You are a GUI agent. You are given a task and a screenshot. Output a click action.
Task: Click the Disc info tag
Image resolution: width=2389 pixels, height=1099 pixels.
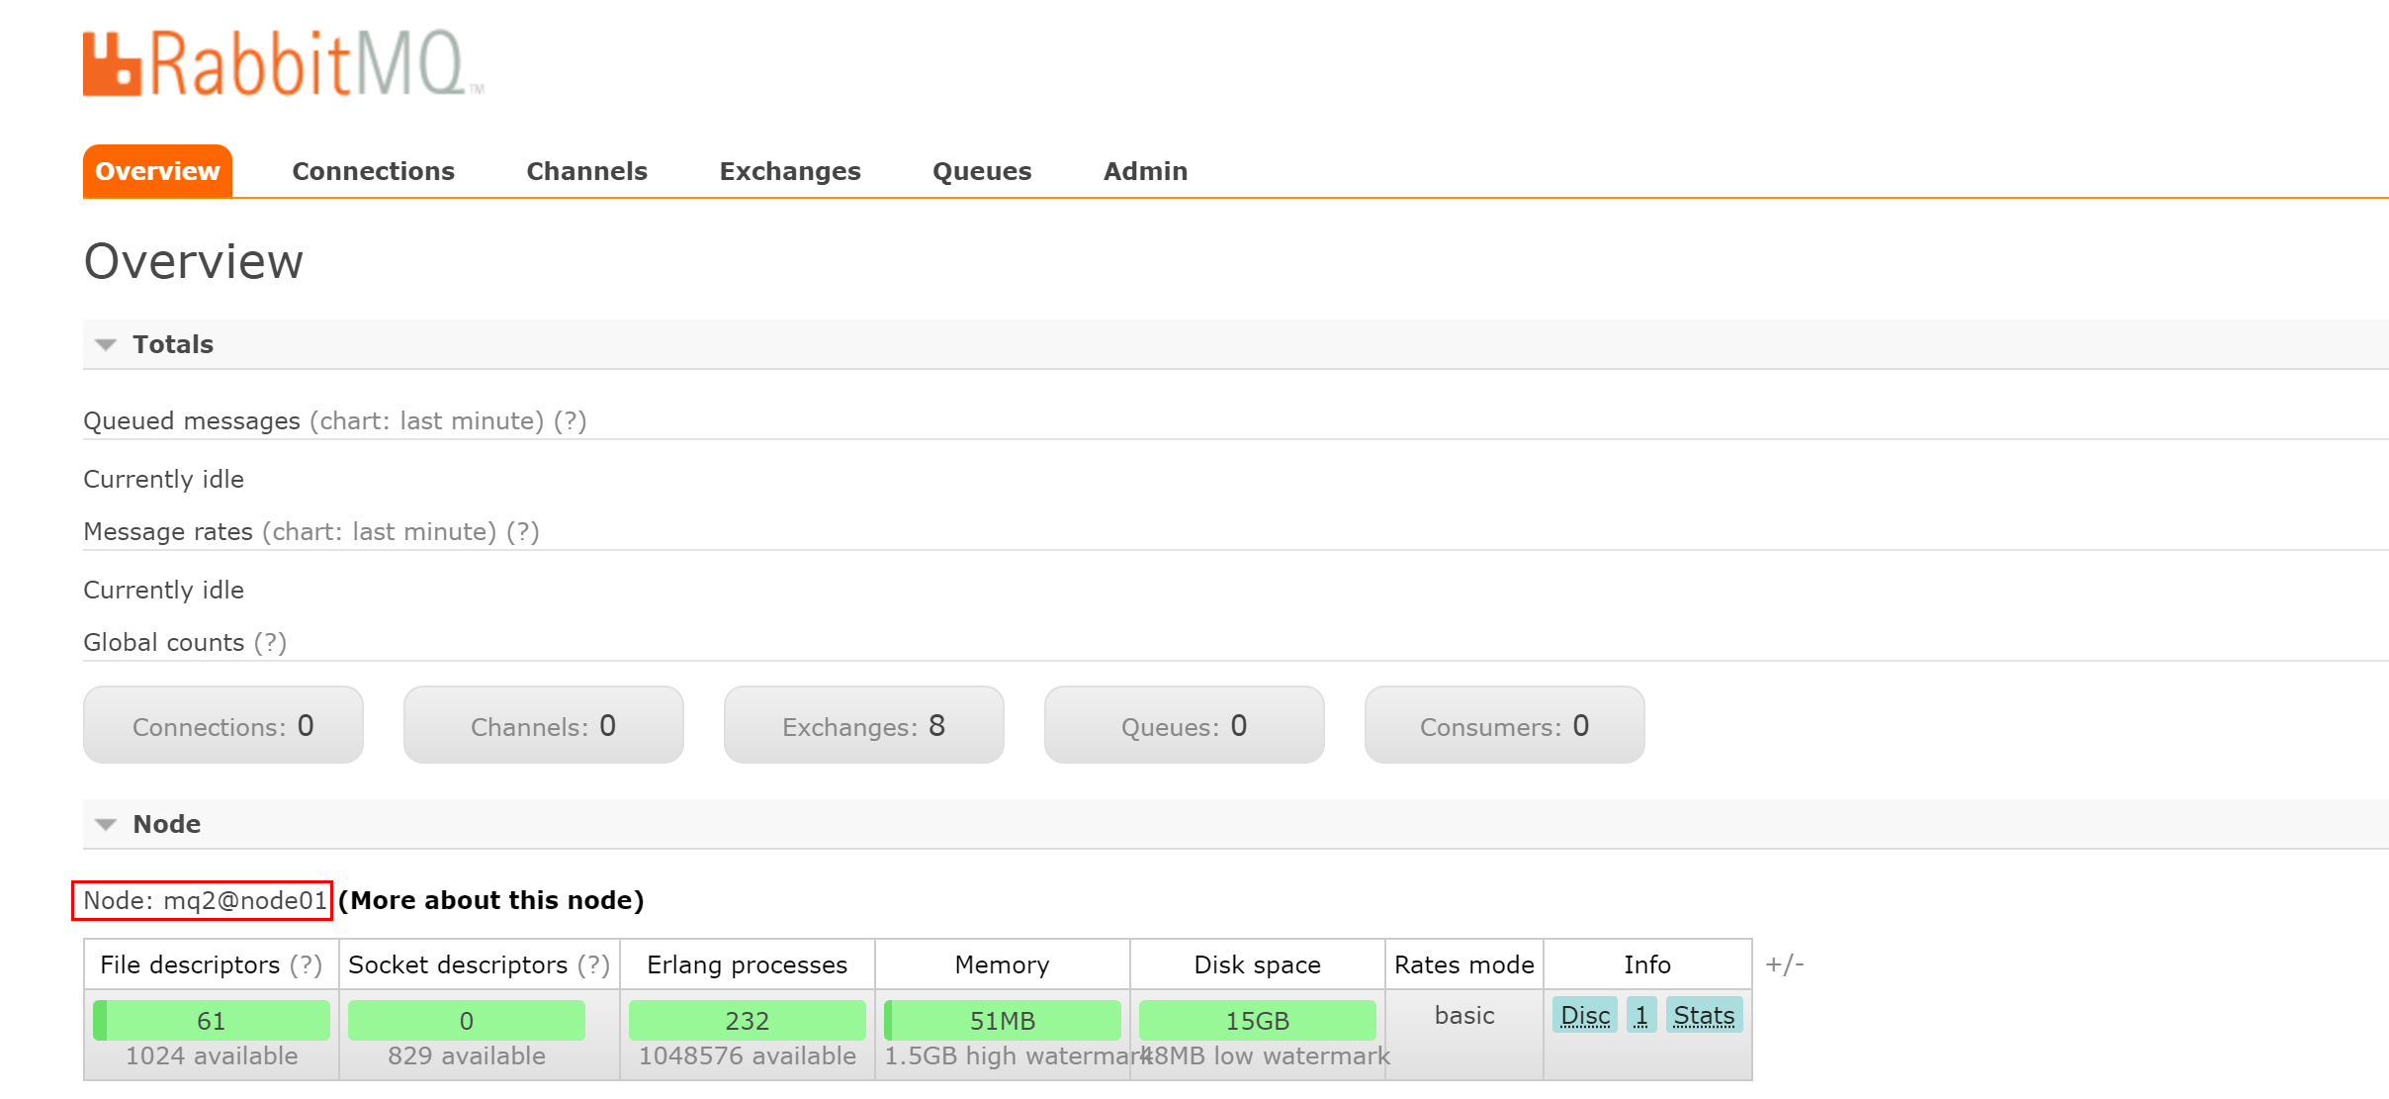pyautogui.click(x=1585, y=1015)
